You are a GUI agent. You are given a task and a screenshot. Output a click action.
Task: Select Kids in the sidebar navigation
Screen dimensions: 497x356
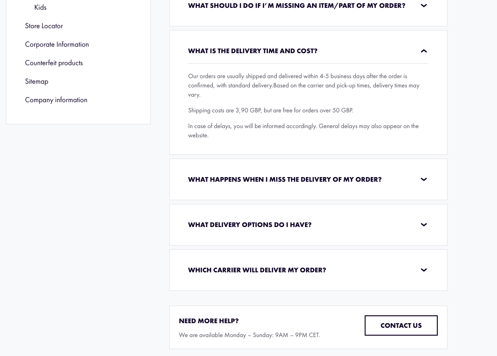pos(40,7)
